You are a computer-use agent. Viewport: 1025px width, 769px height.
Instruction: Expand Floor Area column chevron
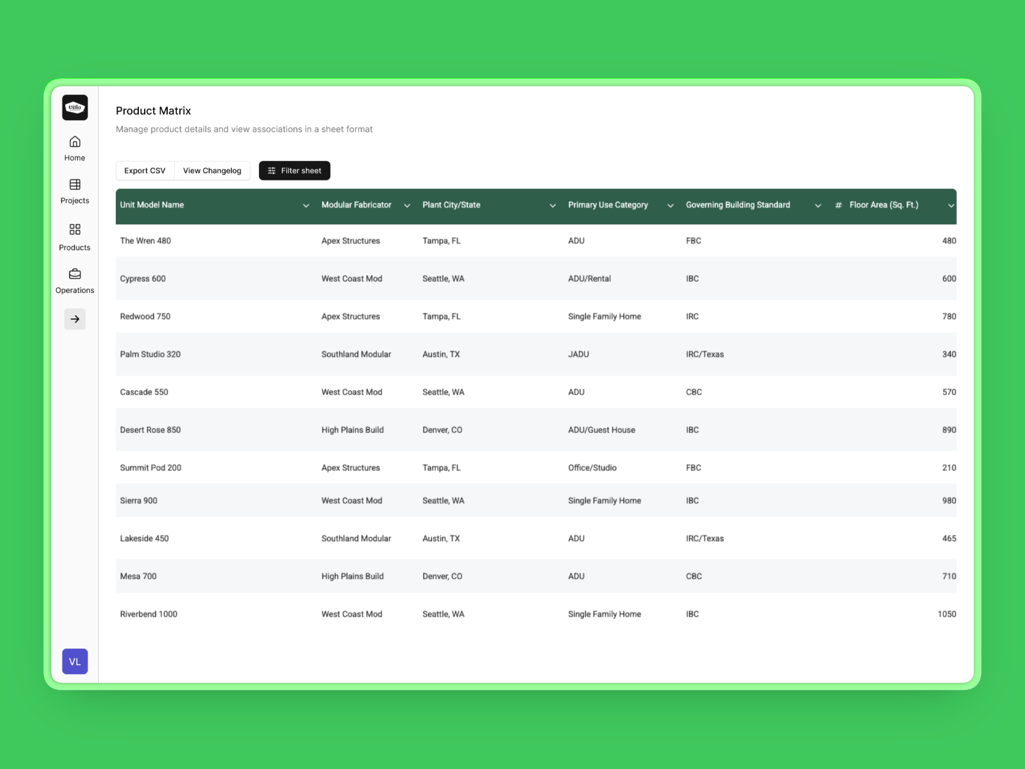click(951, 206)
